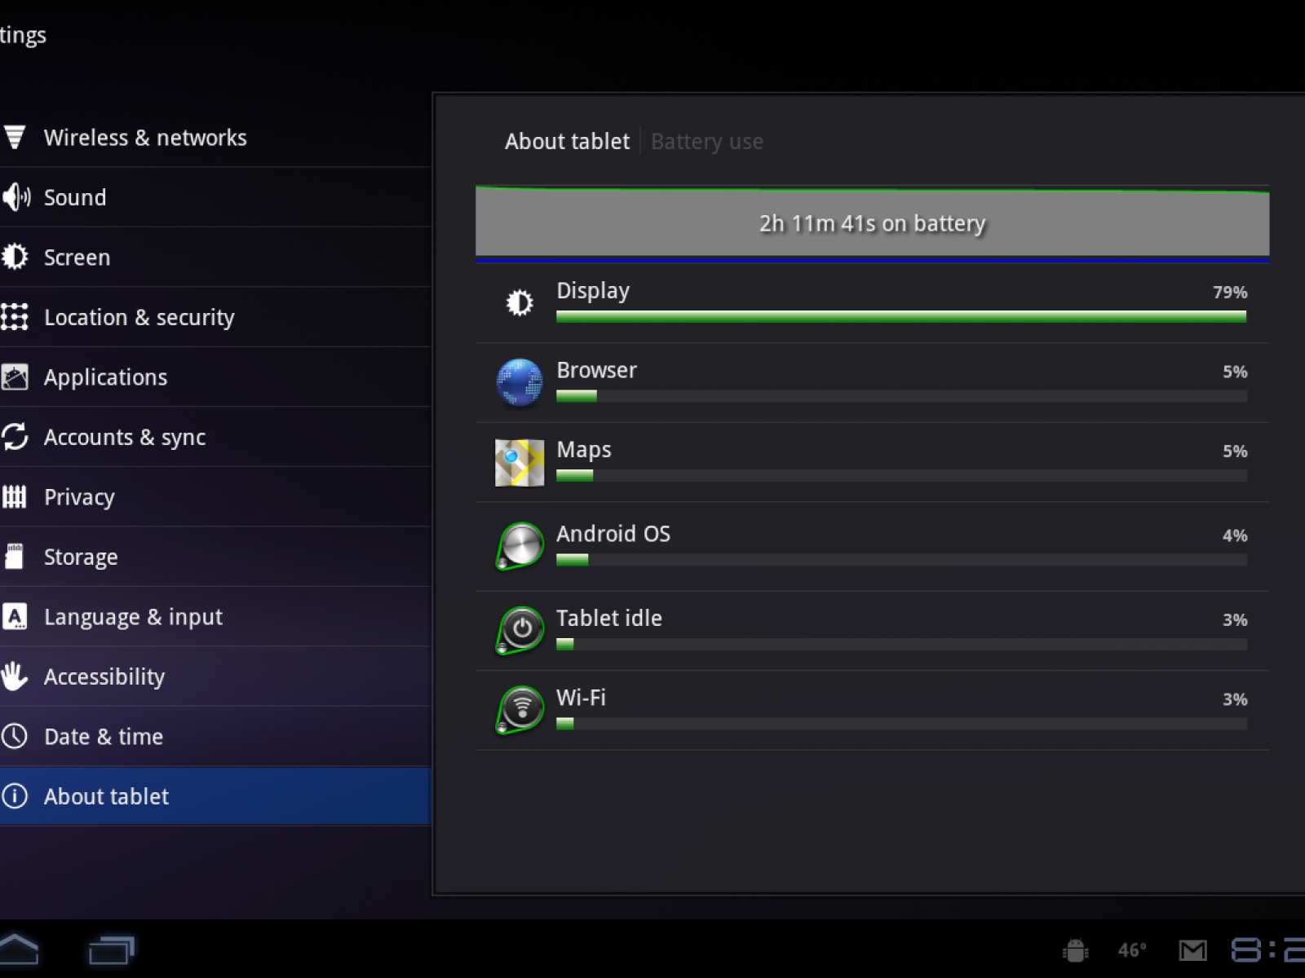This screenshot has height=978, width=1305.
Task: Select the Storage settings entry
Action: pyautogui.click(x=81, y=557)
